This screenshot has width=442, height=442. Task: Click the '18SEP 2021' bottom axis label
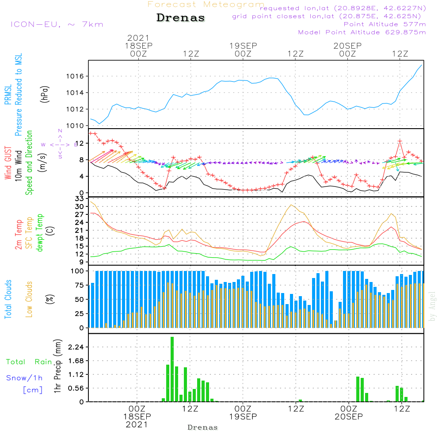[137, 420]
